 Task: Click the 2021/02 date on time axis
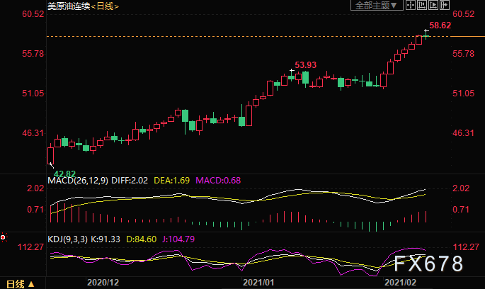400,282
